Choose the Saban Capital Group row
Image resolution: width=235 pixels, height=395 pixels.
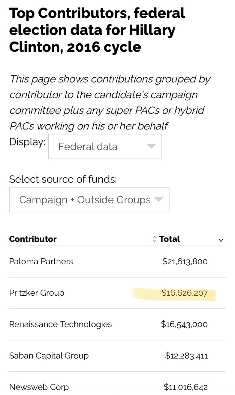point(49,356)
